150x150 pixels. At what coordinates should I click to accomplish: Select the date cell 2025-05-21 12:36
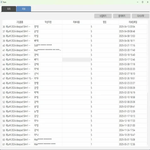point(133,144)
